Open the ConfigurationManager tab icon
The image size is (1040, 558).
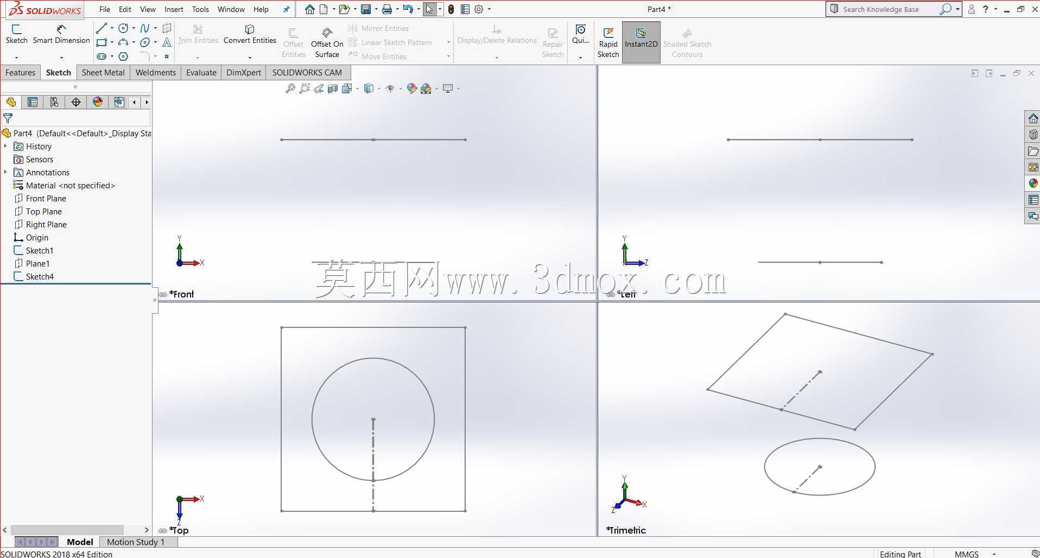tap(54, 102)
